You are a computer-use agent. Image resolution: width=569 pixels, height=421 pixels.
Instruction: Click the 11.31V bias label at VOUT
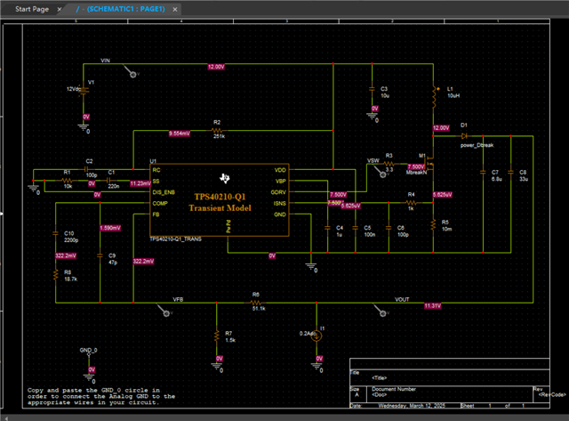433,306
